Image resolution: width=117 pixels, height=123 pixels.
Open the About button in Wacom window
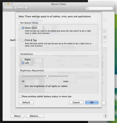[x=17, y=116]
